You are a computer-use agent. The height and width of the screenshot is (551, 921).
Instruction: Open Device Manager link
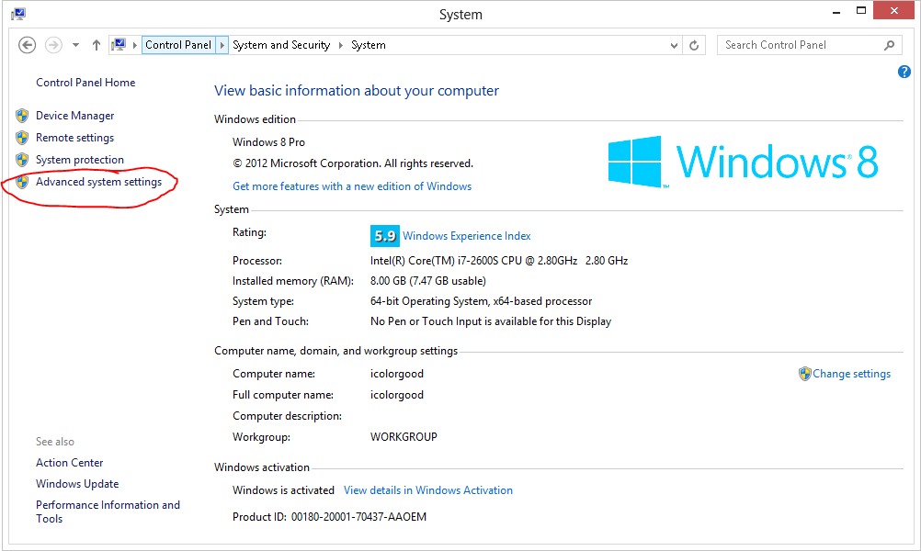tap(75, 116)
